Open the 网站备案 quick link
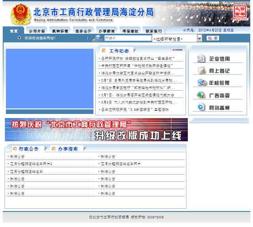The image size is (253, 227). [219, 107]
